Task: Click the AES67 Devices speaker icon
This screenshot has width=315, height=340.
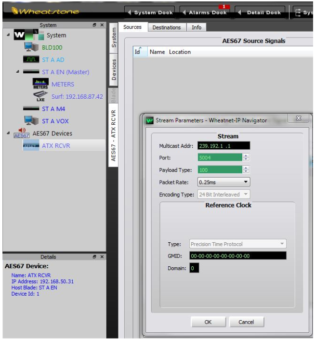Action: click(22, 133)
